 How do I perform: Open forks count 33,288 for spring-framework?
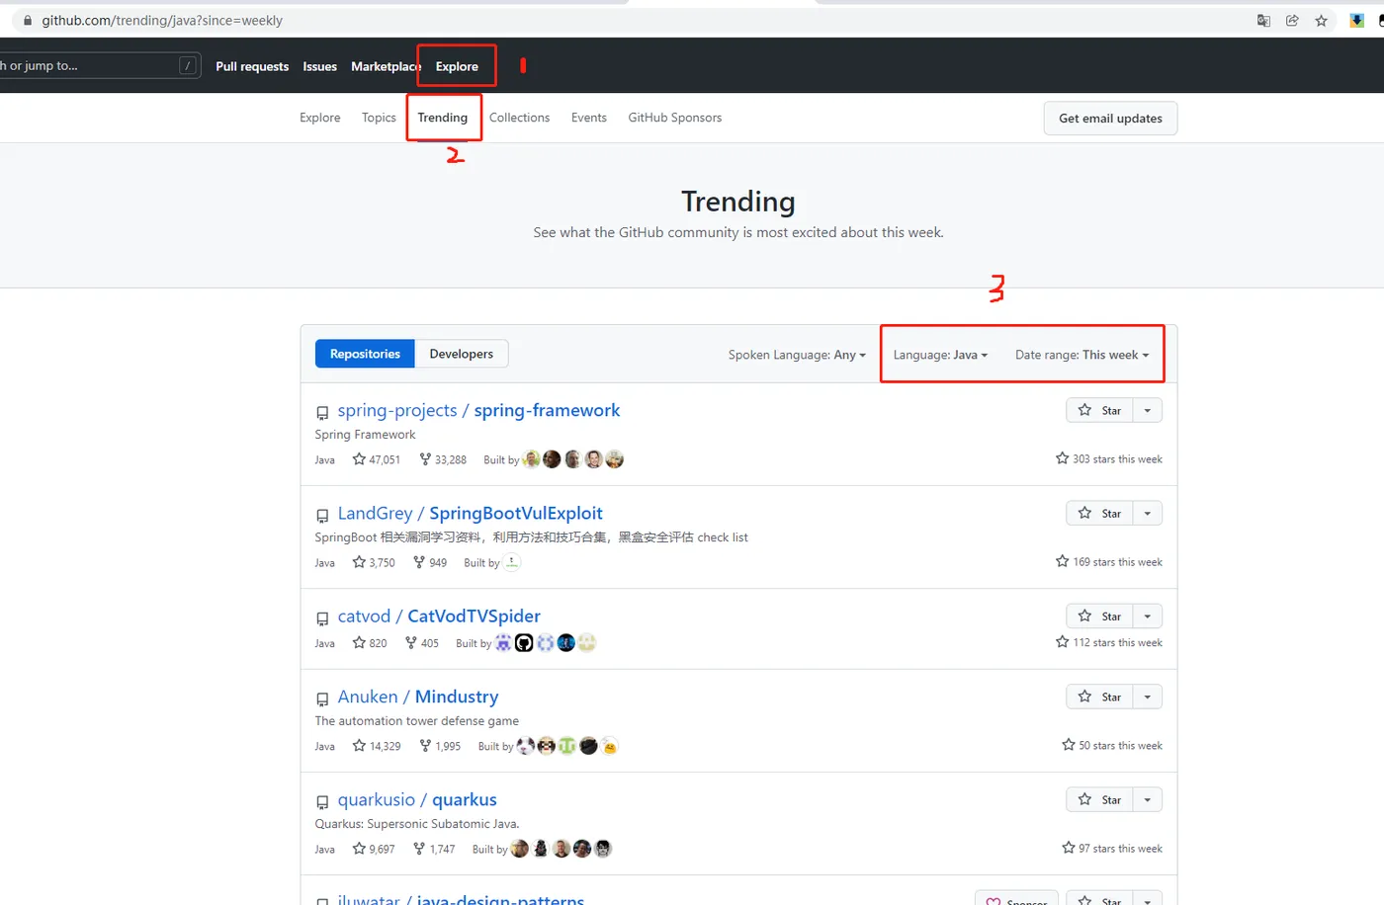pyautogui.click(x=443, y=459)
